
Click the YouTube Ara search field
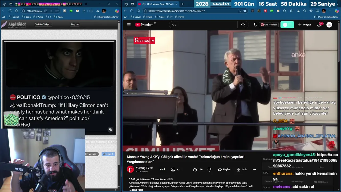pos(203,25)
